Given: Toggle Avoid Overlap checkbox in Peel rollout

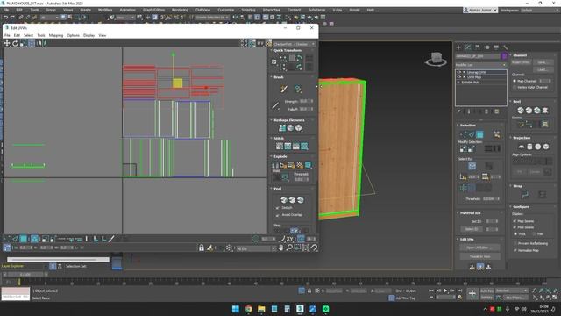Looking at the screenshot, I should click(278, 215).
